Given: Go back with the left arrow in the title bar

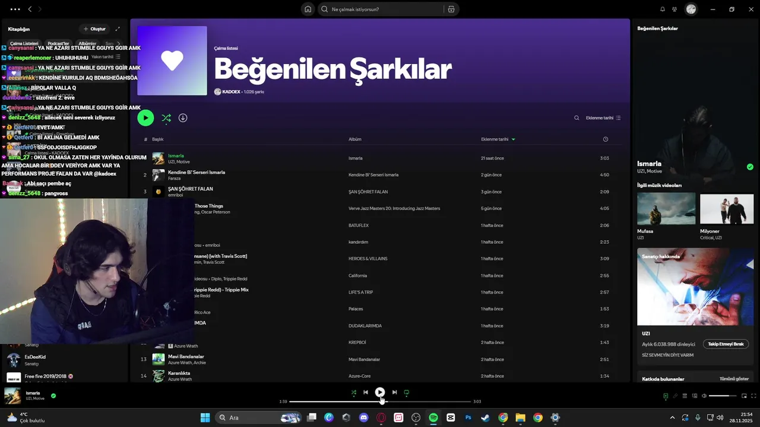Looking at the screenshot, I should [x=30, y=9].
